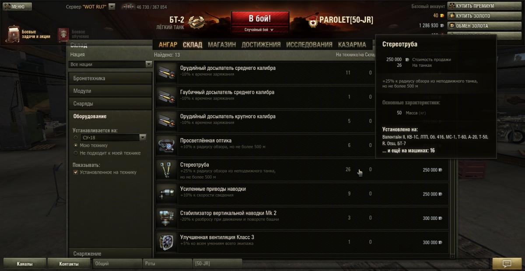This screenshot has height=271, width=525.
Task: Click the Стереотруба equipment icon
Action: pos(167,170)
